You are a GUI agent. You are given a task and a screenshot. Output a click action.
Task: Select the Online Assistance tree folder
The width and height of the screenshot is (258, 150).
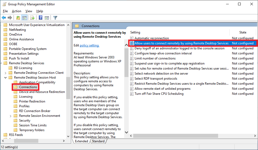pos(21,39)
